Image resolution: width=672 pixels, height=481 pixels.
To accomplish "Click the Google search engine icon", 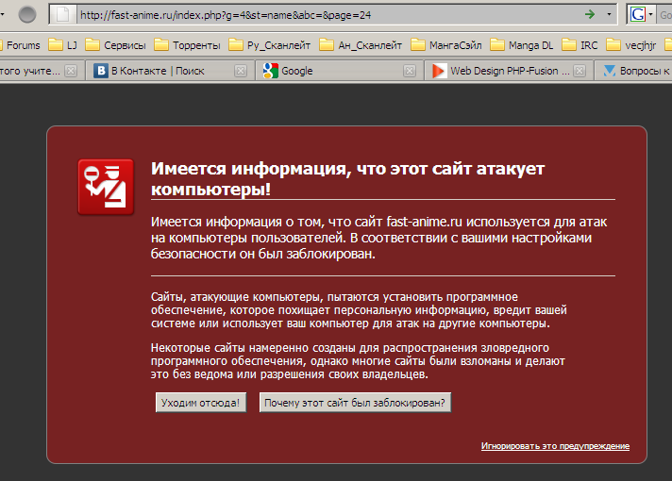I will click(638, 14).
